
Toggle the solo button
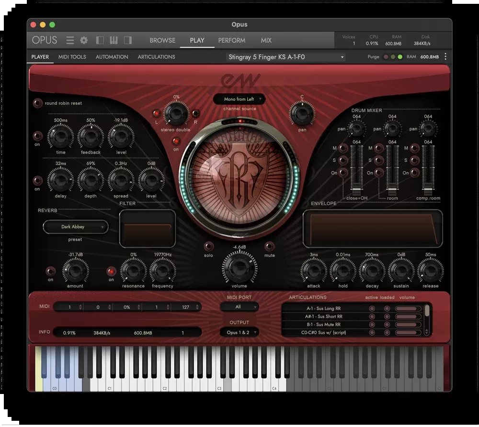point(209,246)
